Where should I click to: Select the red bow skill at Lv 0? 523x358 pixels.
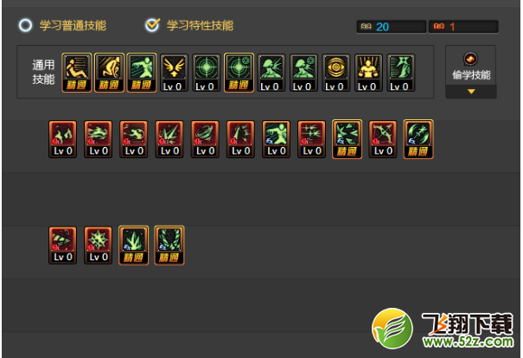pyautogui.click(x=383, y=139)
